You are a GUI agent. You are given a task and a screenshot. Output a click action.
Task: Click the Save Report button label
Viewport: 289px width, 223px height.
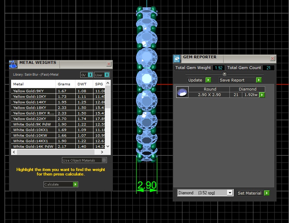coord(232,80)
